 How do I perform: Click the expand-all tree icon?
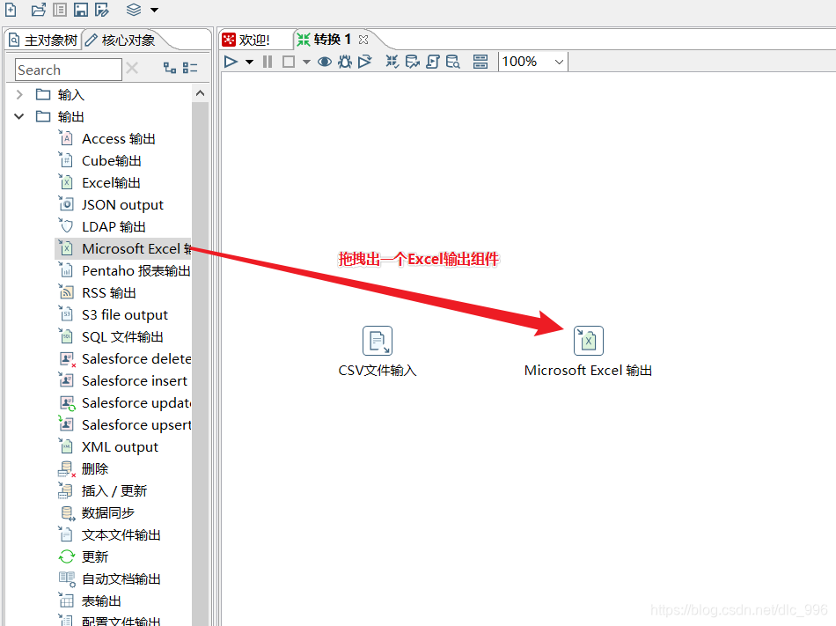click(170, 68)
